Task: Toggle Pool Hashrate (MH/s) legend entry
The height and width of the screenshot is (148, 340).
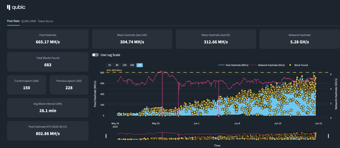Action: (233, 65)
